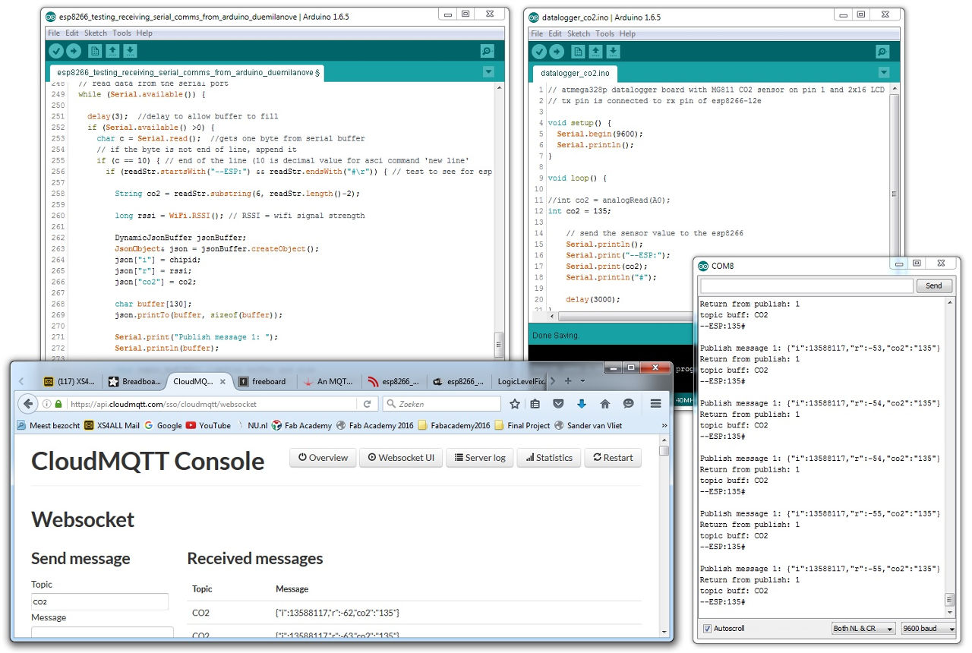Select the datalogger_co2.ino sketch tab
This screenshot has width=972, height=653.
tap(575, 74)
